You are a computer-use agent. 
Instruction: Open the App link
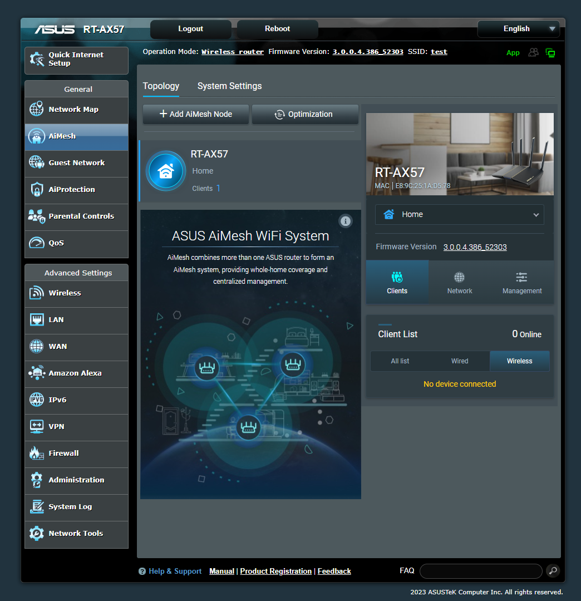513,53
